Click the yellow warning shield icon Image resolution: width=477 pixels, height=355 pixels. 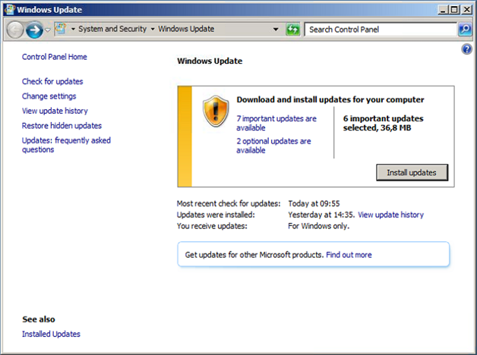[216, 111]
